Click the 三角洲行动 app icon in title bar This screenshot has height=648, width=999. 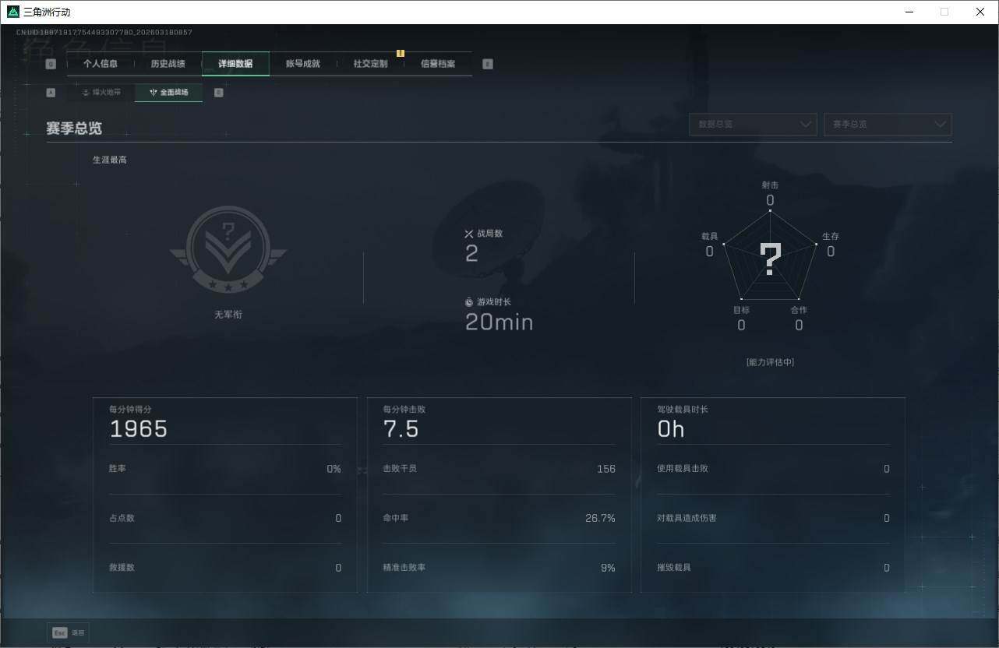coord(13,12)
